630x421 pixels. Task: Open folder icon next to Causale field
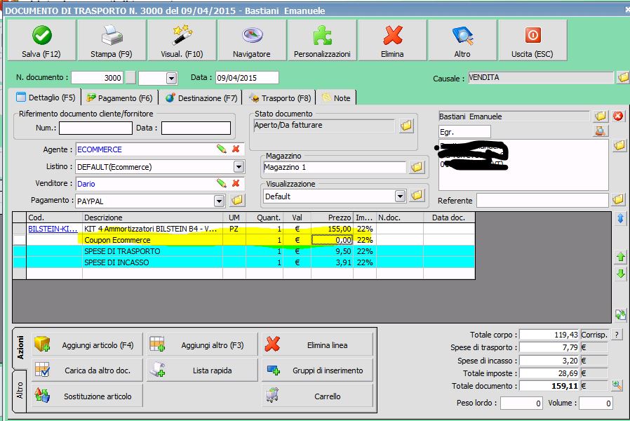(623, 77)
